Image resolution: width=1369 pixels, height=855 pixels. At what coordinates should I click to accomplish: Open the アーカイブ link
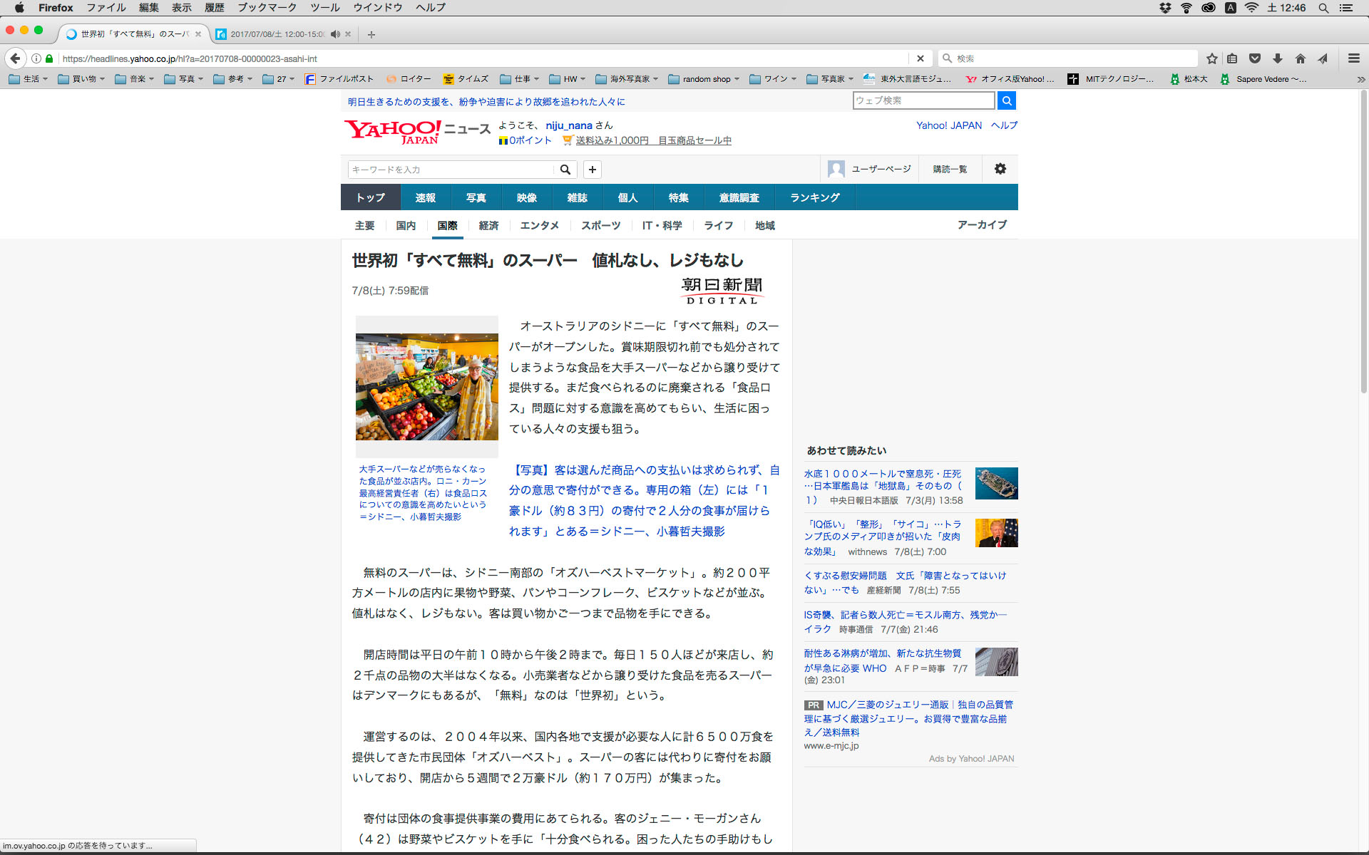[982, 224]
